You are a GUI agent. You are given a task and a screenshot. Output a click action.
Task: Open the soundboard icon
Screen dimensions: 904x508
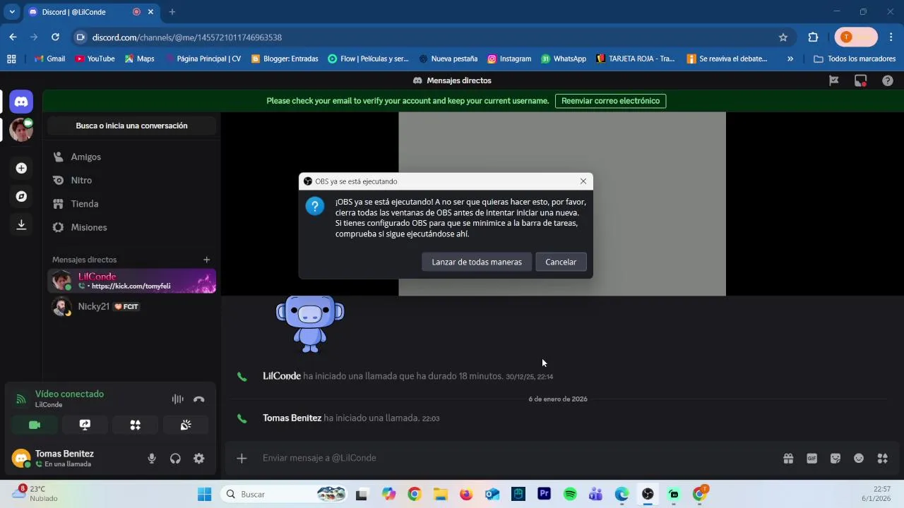pos(186,425)
